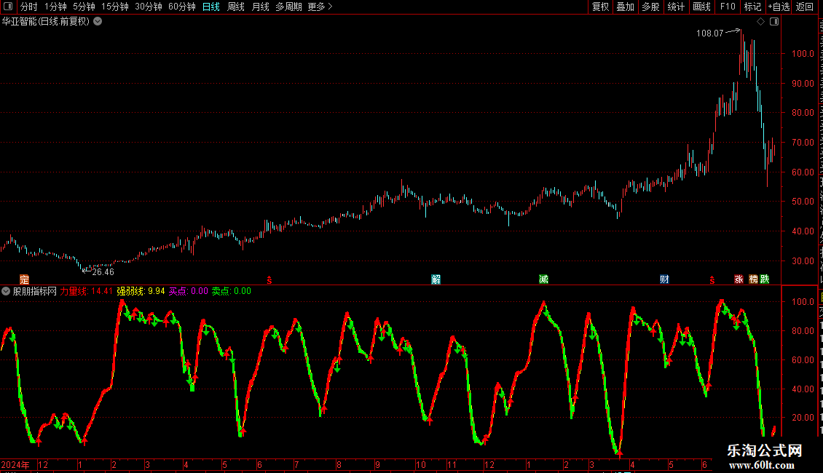Image resolution: width=823 pixels, height=473 pixels.
Task: Click the 10 month tick on time axis
Action: (x=420, y=464)
